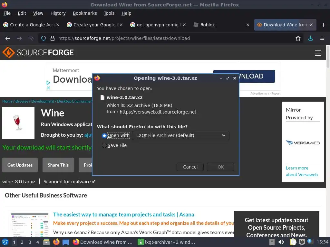Screen dimensions: 330x247
Task: Open the Firefox hamburger application menu
Action: [x=322, y=38]
